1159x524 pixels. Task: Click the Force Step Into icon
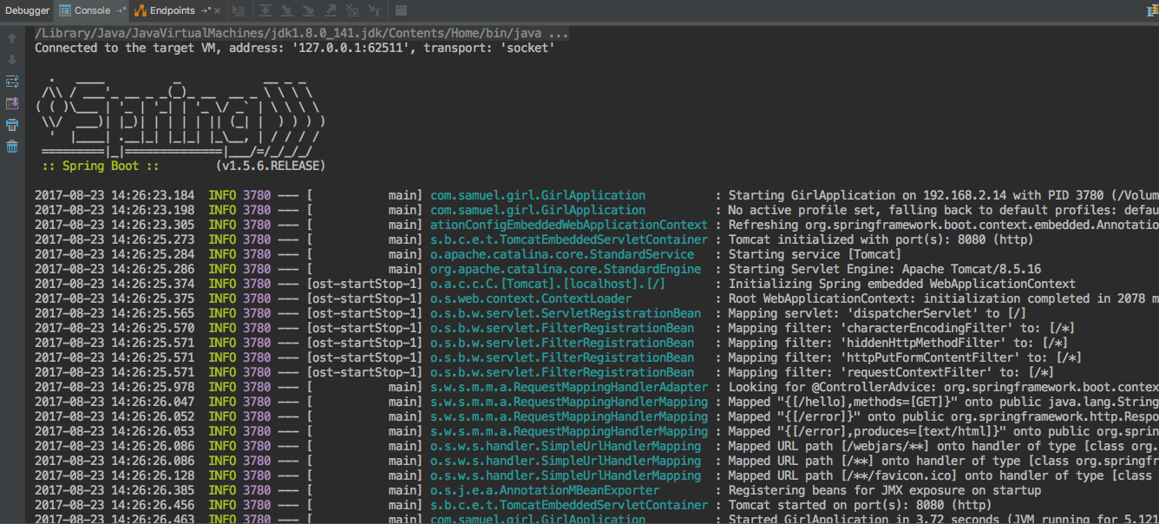[x=309, y=10]
